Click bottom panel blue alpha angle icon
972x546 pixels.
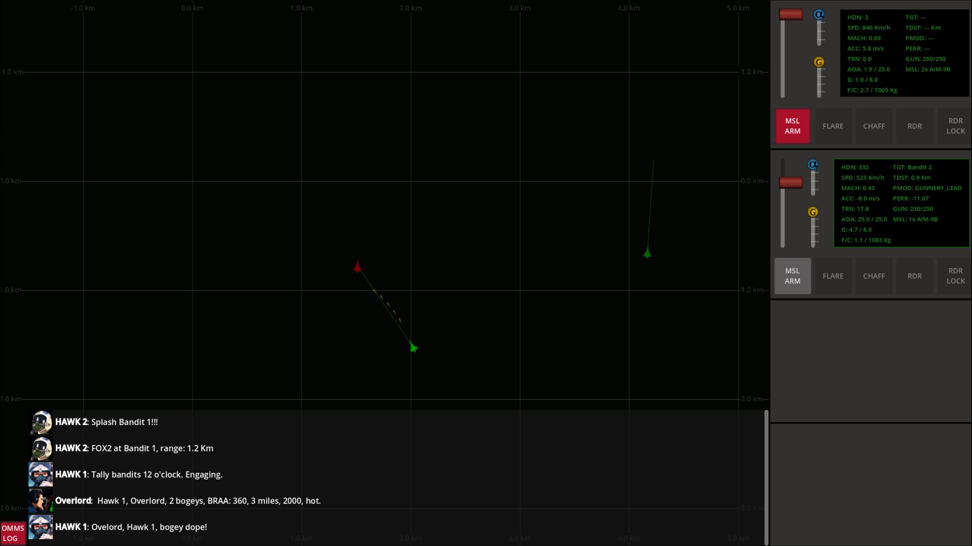813,164
